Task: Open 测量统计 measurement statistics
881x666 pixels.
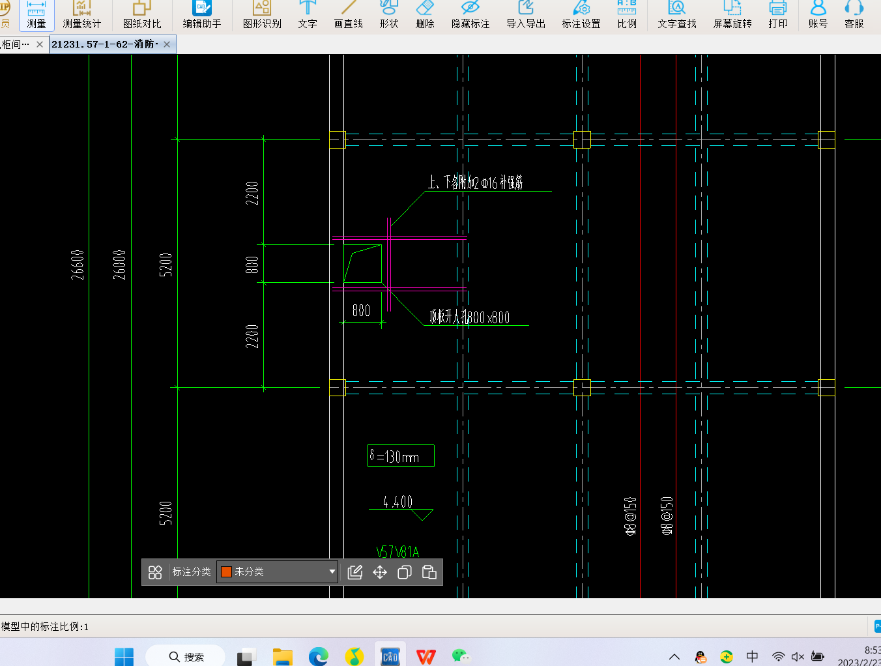Action: [81, 15]
